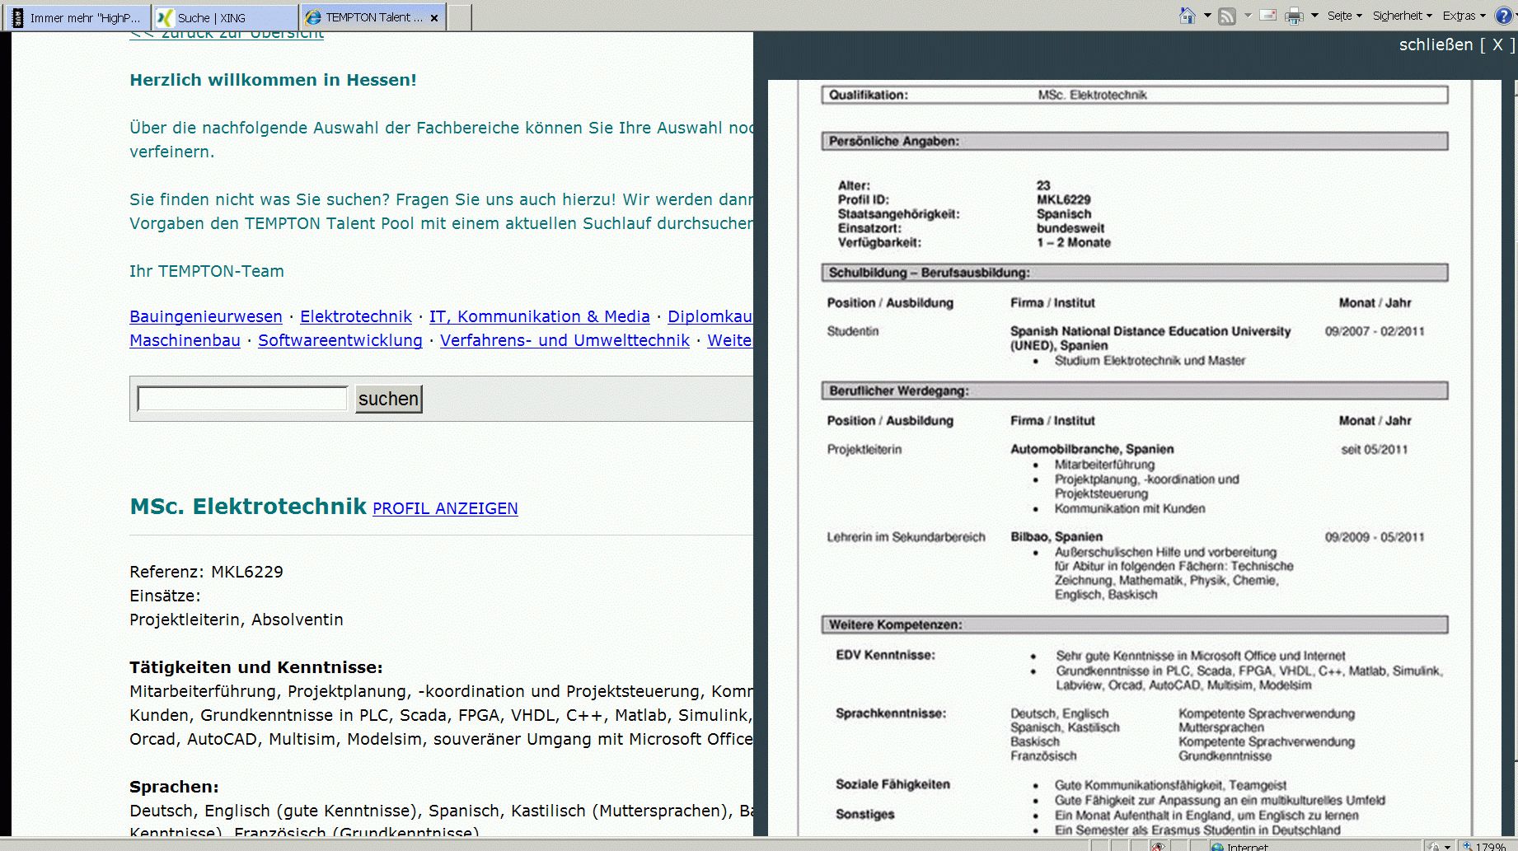This screenshot has width=1518, height=851.
Task: Open the PROFIL ANZEIGEN link
Action: pyautogui.click(x=445, y=508)
